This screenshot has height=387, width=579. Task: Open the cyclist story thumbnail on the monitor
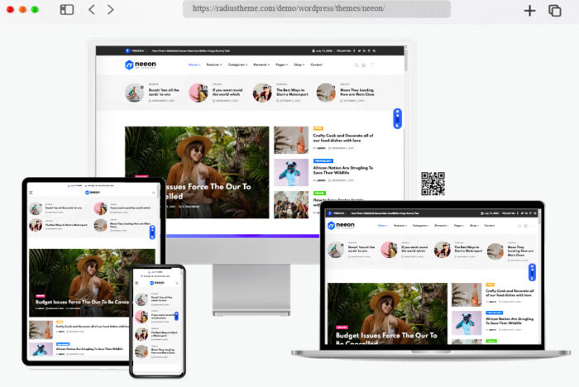(x=134, y=93)
